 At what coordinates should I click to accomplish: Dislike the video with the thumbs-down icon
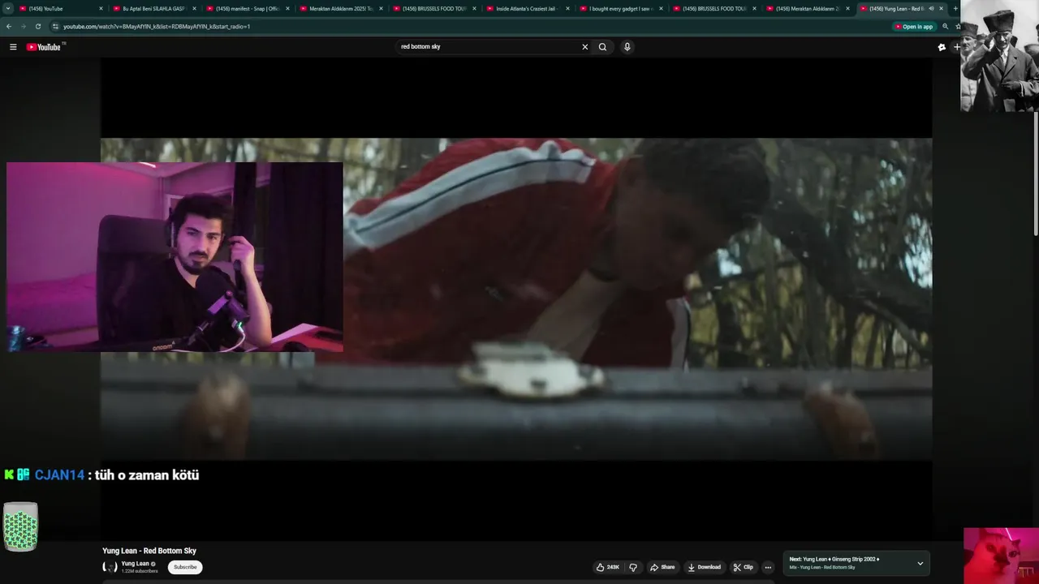coord(633,567)
